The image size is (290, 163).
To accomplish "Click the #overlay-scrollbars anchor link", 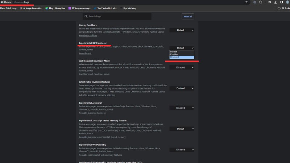I will 88,35.
